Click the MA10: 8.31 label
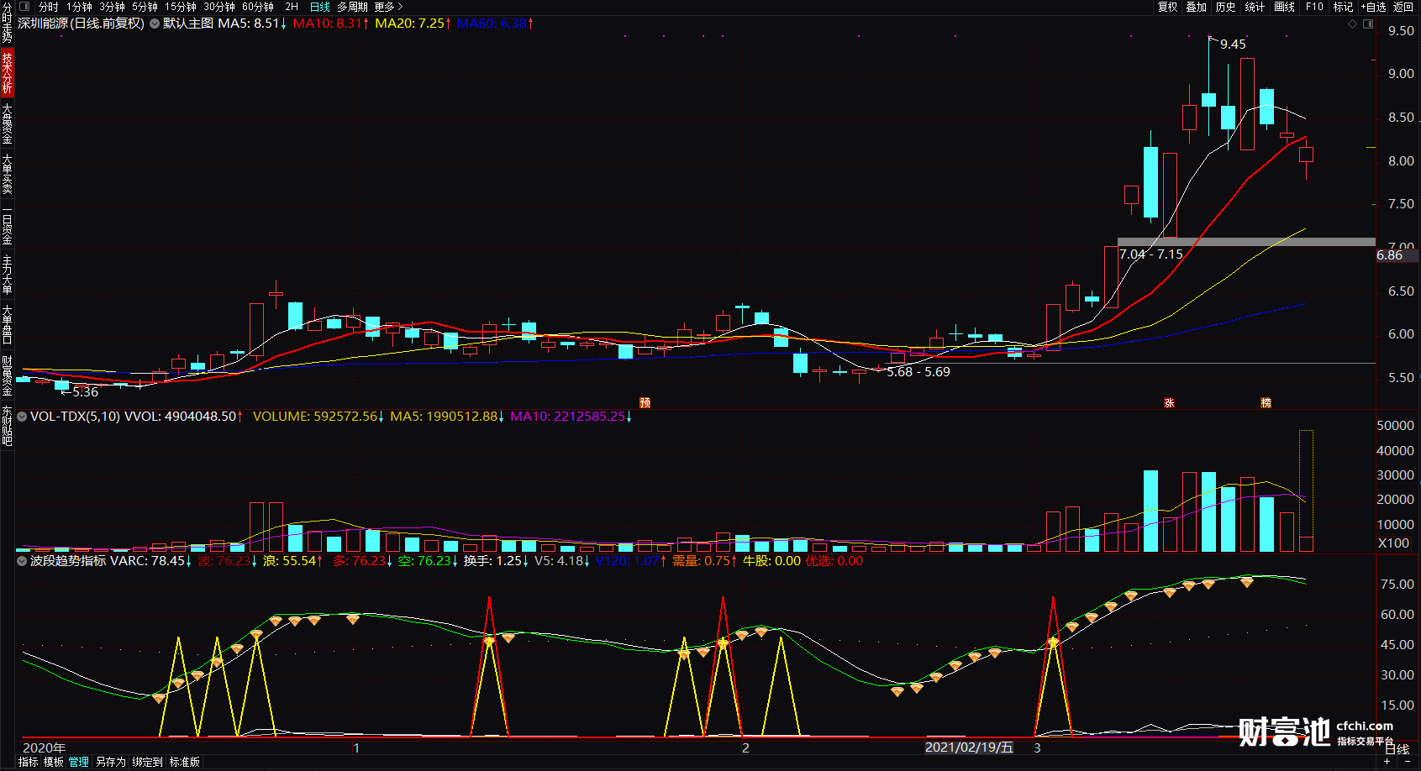The height and width of the screenshot is (771, 1421). click(x=331, y=24)
